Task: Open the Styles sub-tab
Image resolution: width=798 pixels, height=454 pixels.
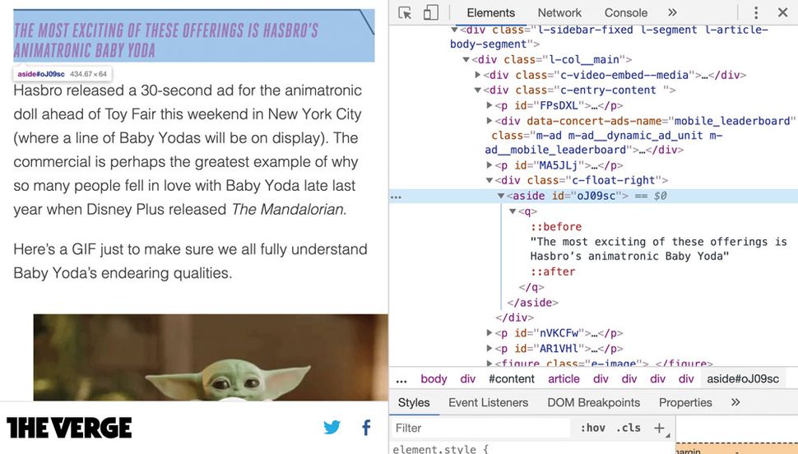Action: pyautogui.click(x=414, y=402)
